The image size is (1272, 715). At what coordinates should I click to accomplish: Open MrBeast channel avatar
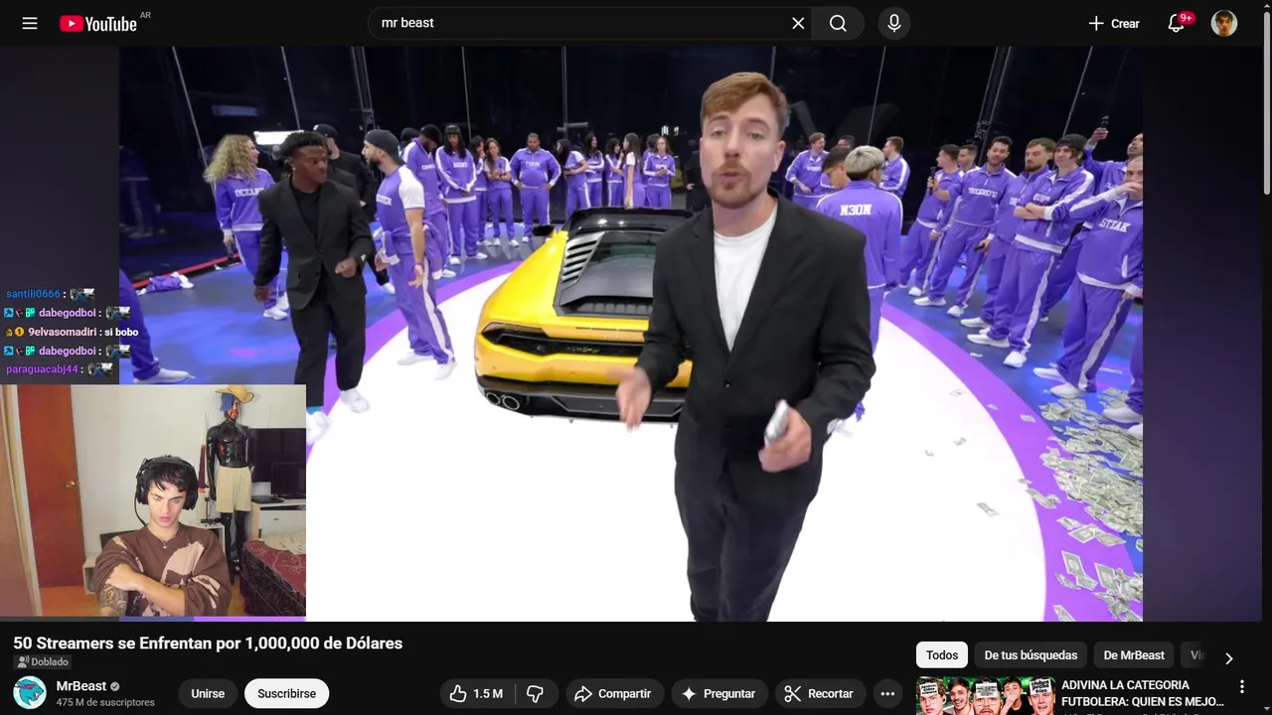pos(30,692)
